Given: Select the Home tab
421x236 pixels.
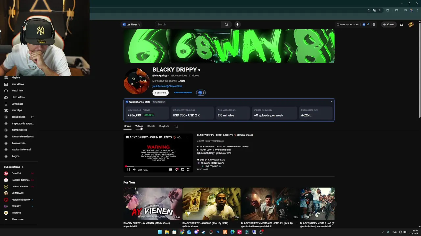Looking at the screenshot, I should [127, 126].
